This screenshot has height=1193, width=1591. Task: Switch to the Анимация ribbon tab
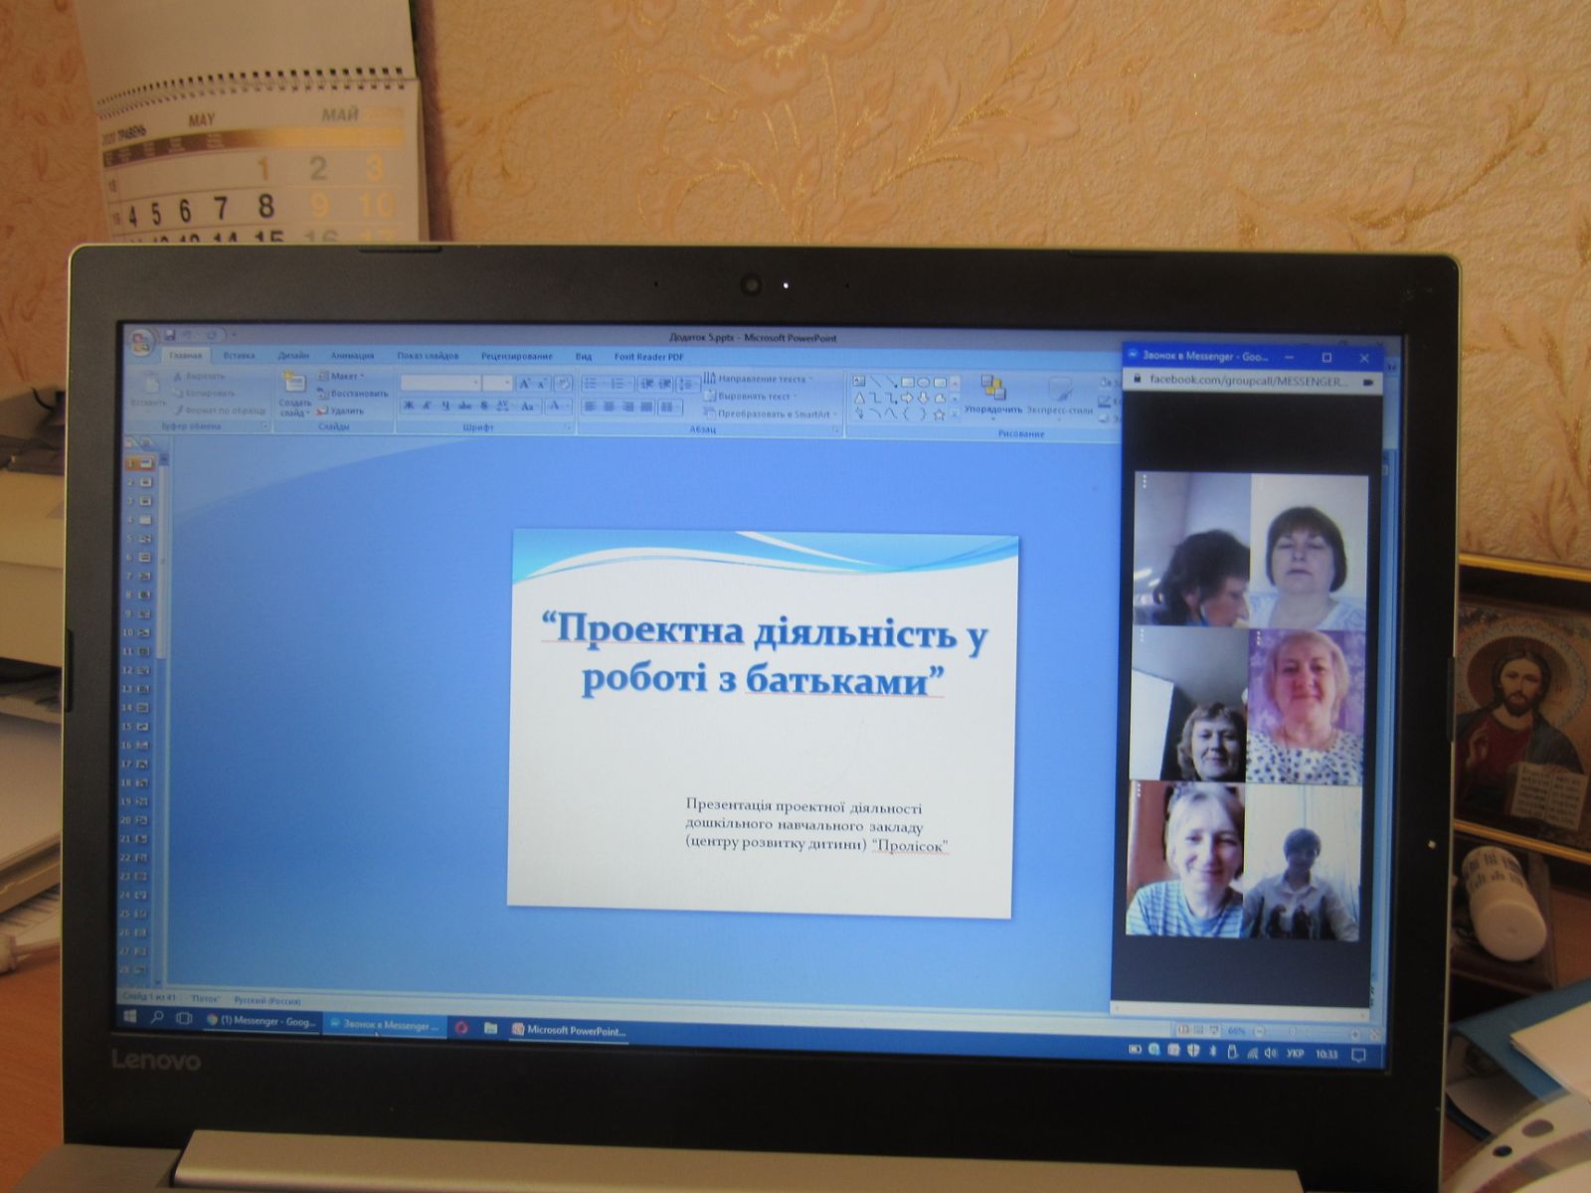352,356
